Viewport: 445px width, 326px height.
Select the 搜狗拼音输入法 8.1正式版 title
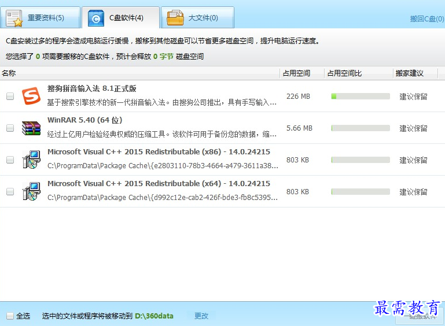coord(91,88)
